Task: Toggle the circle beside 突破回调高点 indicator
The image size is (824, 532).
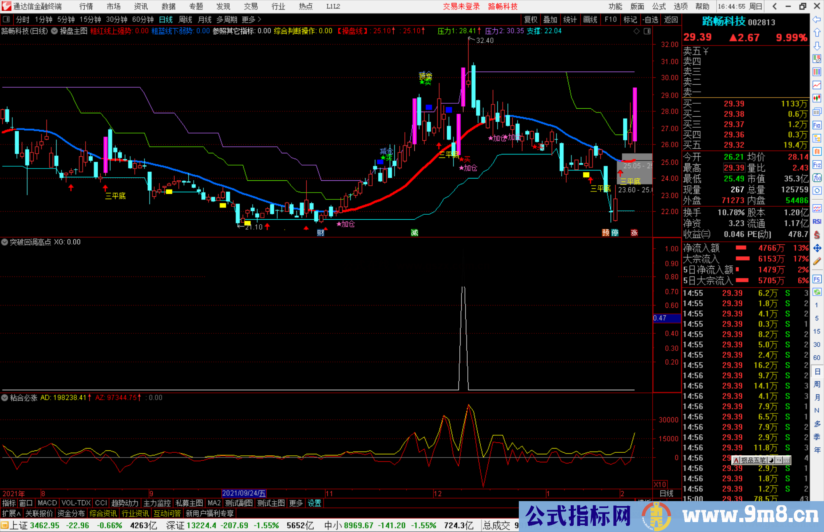Action: pyautogui.click(x=5, y=242)
